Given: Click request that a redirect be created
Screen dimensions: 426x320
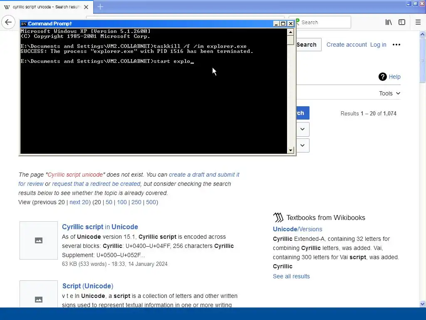Looking at the screenshot, I should [x=96, y=184].
